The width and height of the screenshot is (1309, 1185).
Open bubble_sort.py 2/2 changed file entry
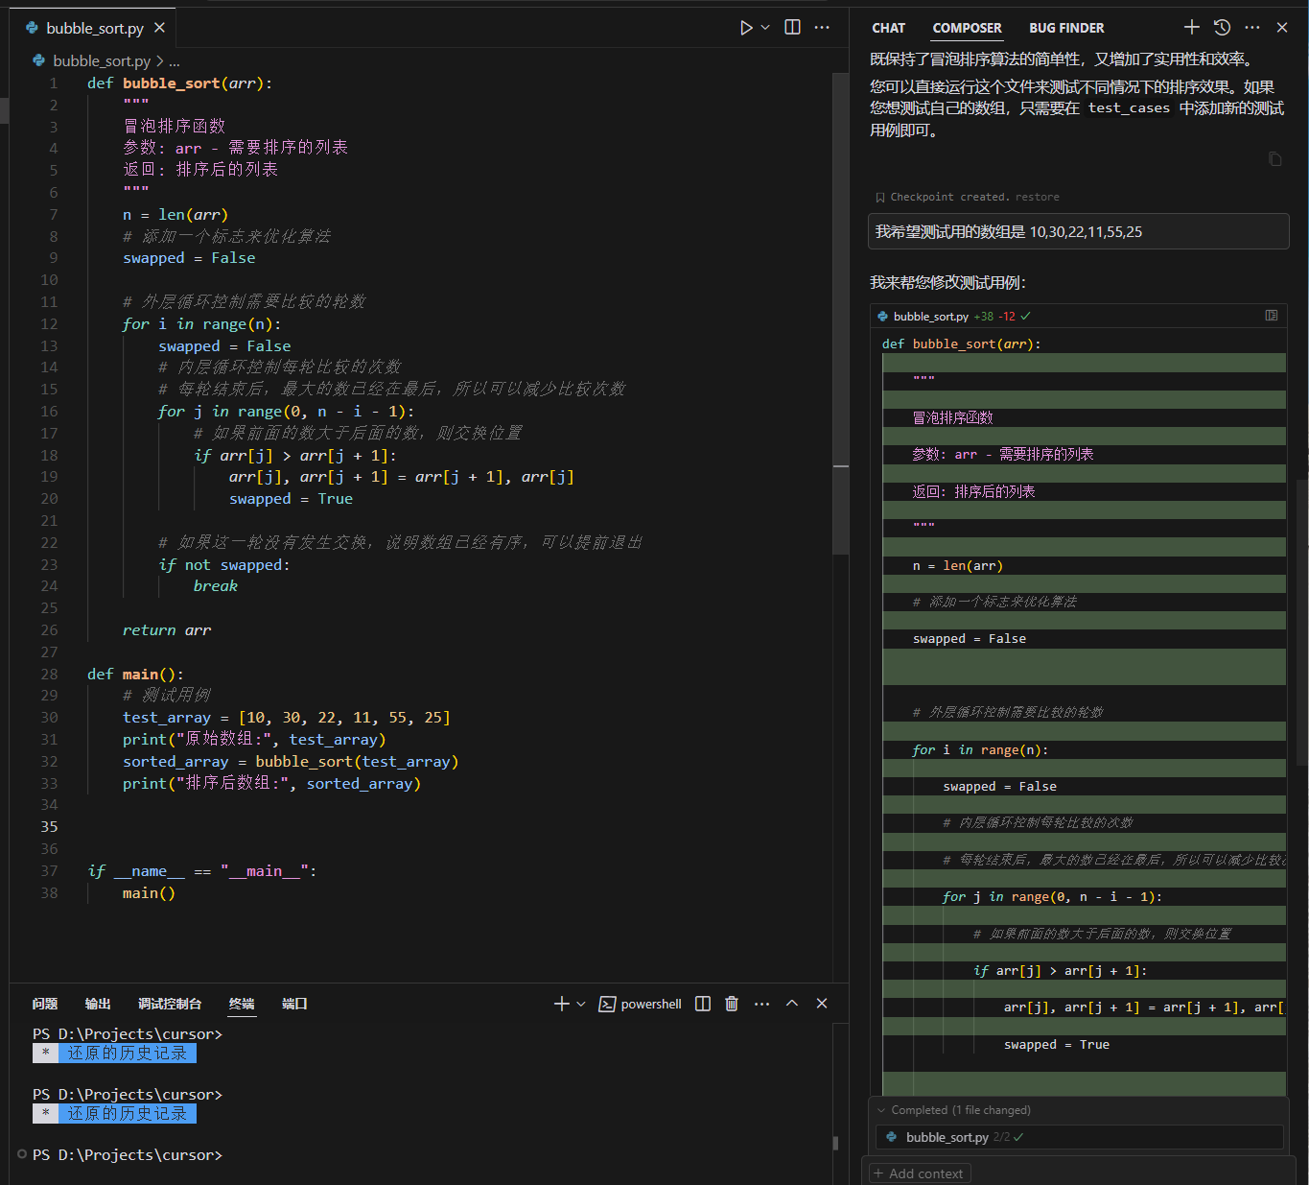[x=1079, y=1137]
